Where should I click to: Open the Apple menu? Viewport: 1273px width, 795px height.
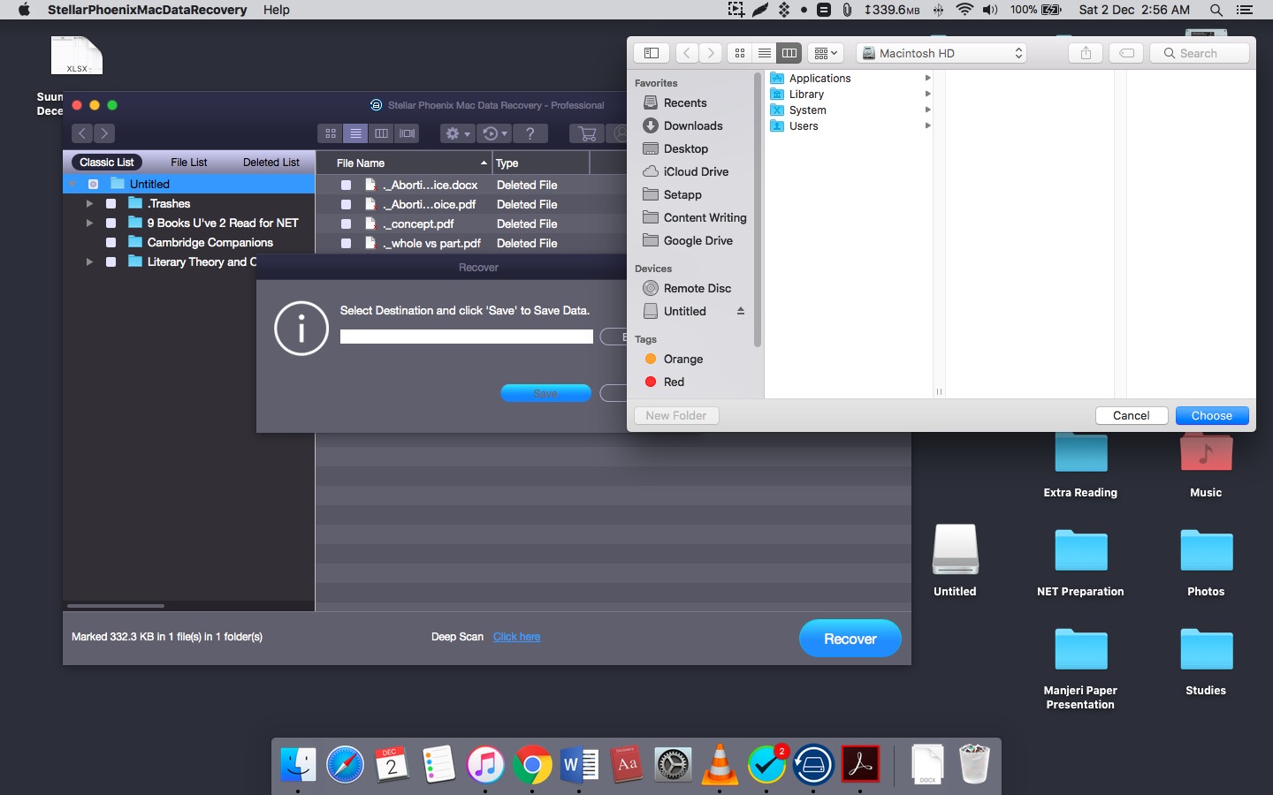(x=24, y=10)
